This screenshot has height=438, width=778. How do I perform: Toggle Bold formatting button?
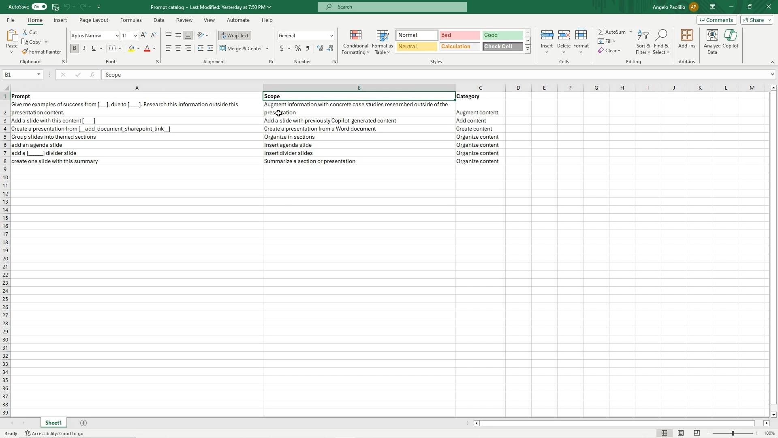pos(75,49)
